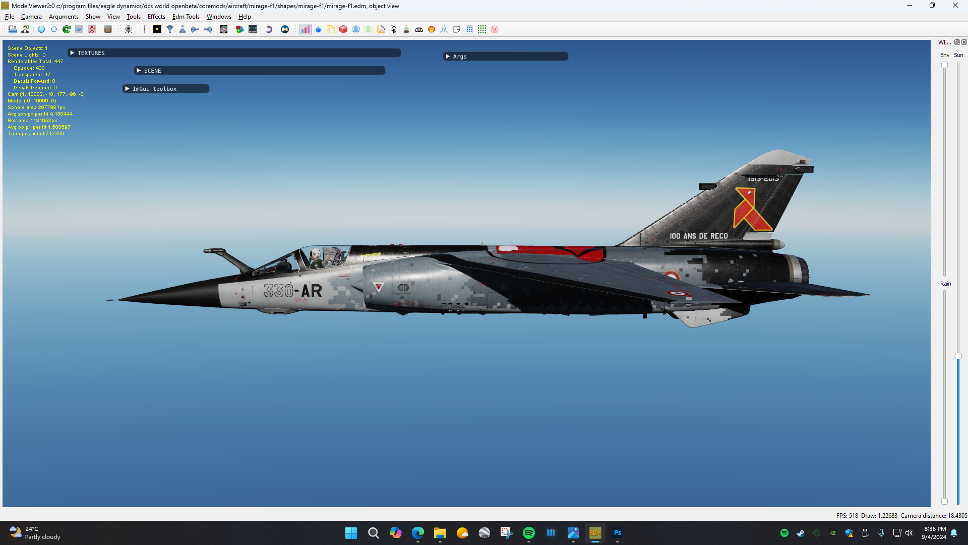Open the View menu
Screen dimensions: 968x545
click(x=113, y=17)
